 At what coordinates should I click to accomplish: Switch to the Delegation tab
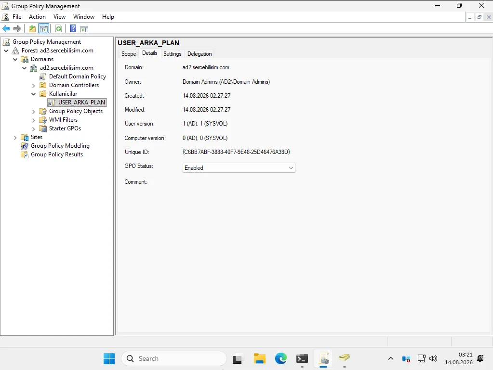(200, 54)
